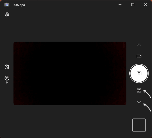
Task: Maximize the Камера window
Action: tap(133, 5)
